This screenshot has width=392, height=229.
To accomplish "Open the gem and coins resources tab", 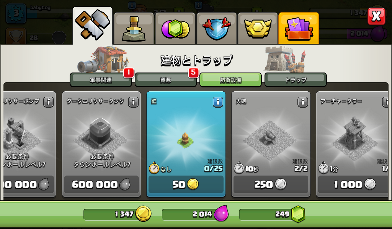I will click(x=175, y=28).
